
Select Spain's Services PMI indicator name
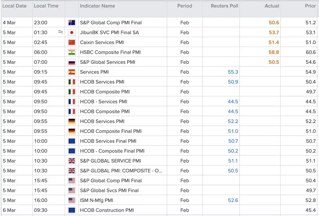point(94,72)
